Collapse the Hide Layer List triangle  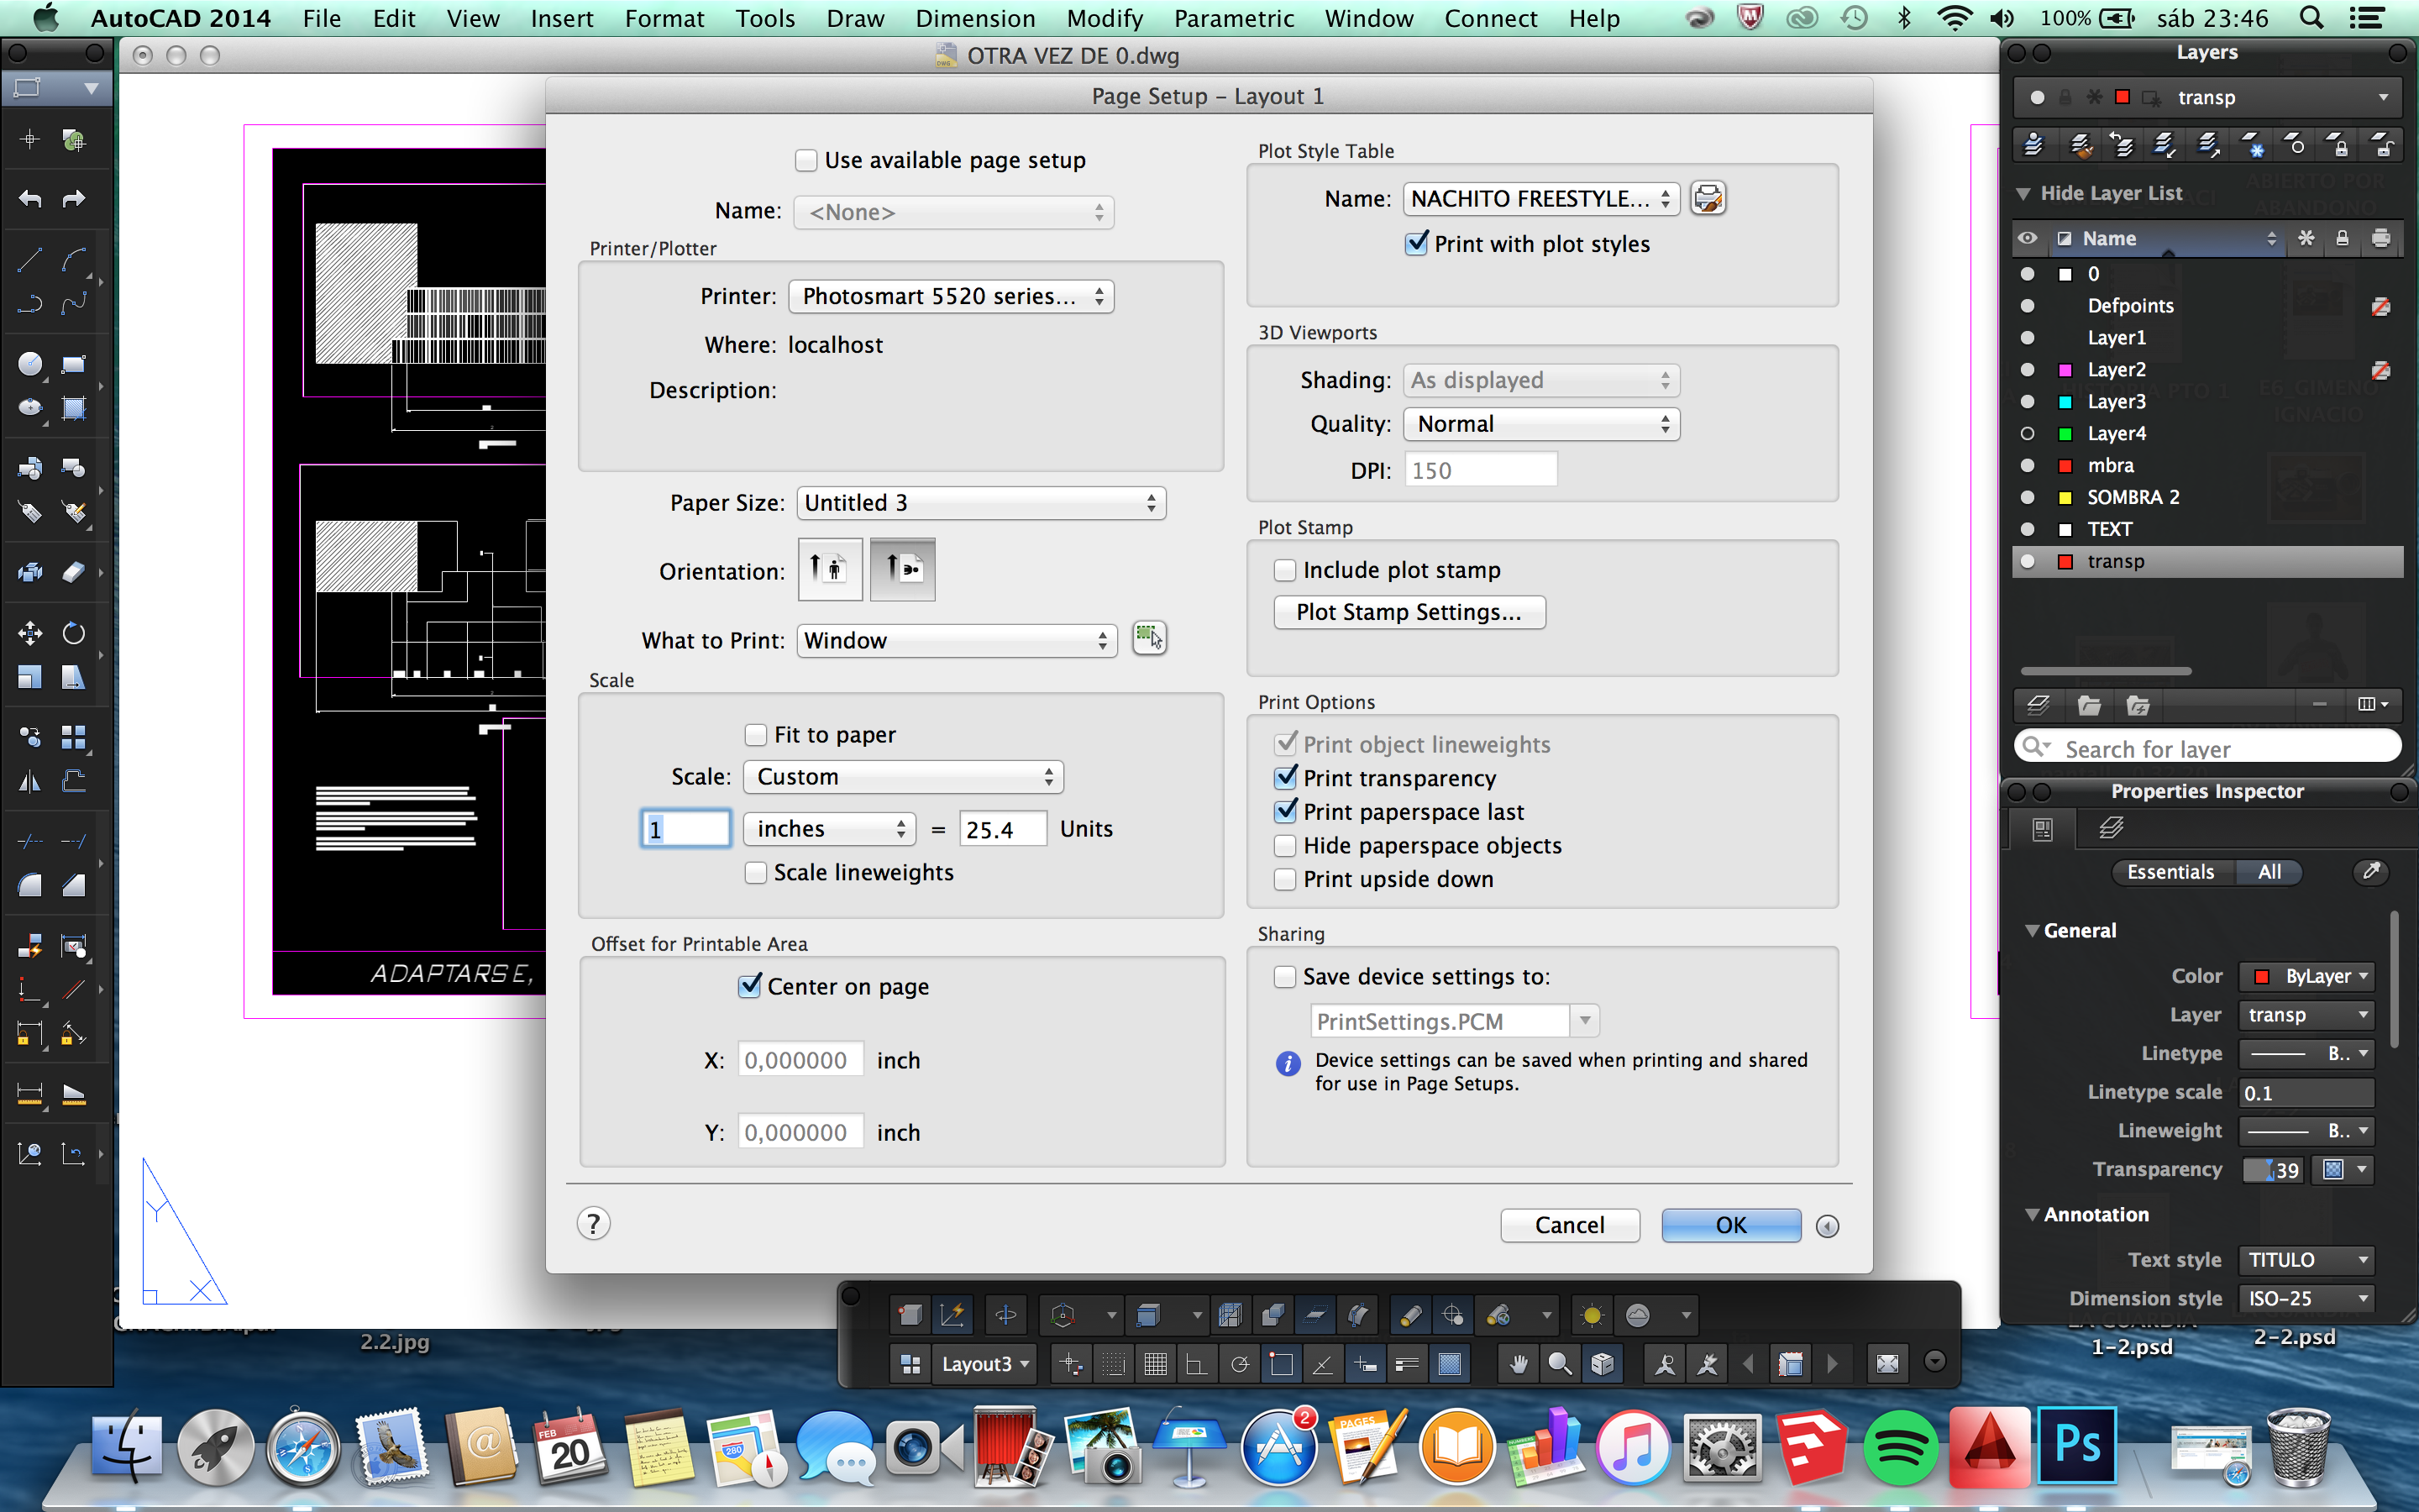(2023, 193)
